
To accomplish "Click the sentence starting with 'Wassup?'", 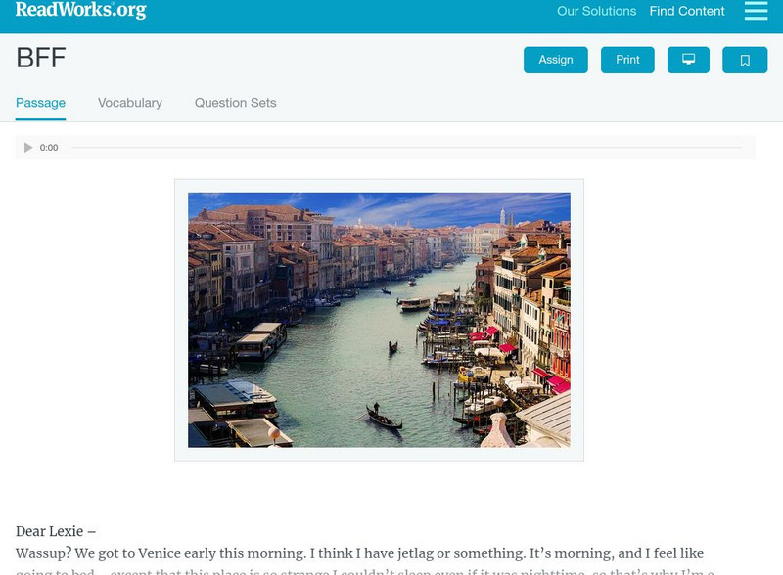I will pos(359,553).
